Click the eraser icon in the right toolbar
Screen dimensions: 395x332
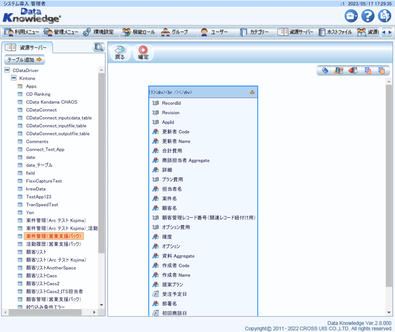point(325,71)
